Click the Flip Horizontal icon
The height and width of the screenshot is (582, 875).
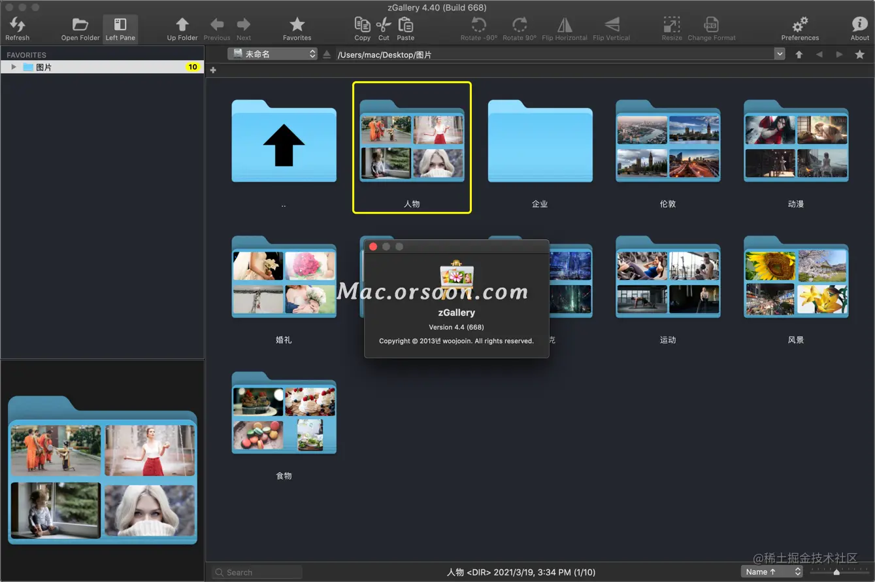coord(565,25)
